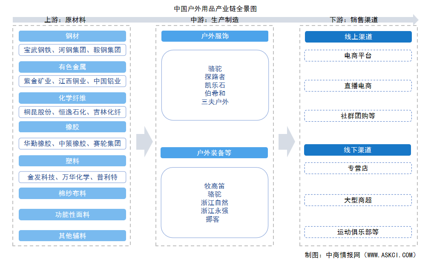Viewport: 431px width, 262px height.
Task: Open the 户外服饰 section header
Action: coord(215,36)
